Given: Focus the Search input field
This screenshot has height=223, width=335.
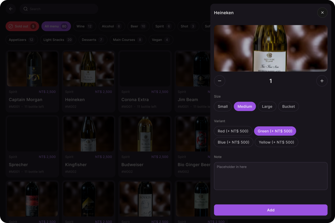Looking at the screenshot, I should (x=59, y=9).
